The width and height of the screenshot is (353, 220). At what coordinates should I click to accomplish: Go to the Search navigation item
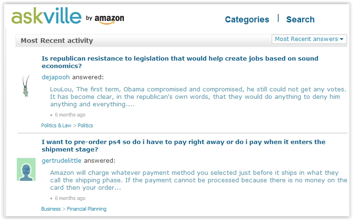pos(300,20)
